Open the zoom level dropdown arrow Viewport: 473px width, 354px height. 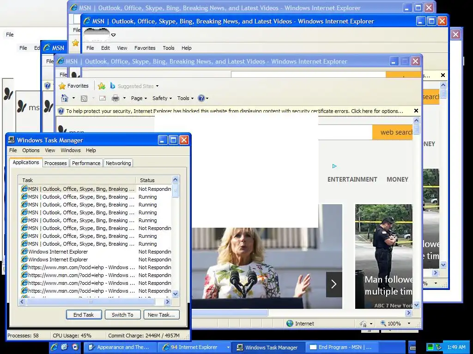coord(409,323)
